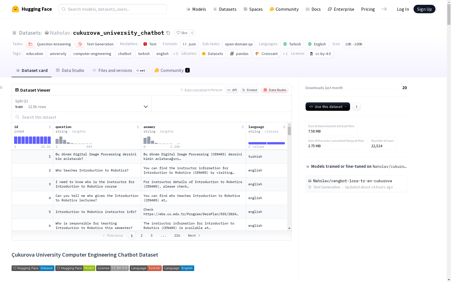This screenshot has width=451, height=282.
Task: Focus the global search field
Action: point(113,9)
